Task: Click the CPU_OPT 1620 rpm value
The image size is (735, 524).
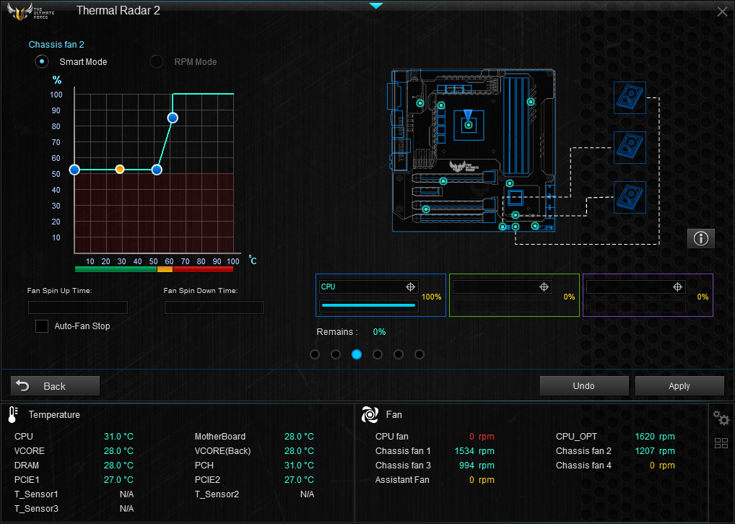Action: click(x=655, y=437)
